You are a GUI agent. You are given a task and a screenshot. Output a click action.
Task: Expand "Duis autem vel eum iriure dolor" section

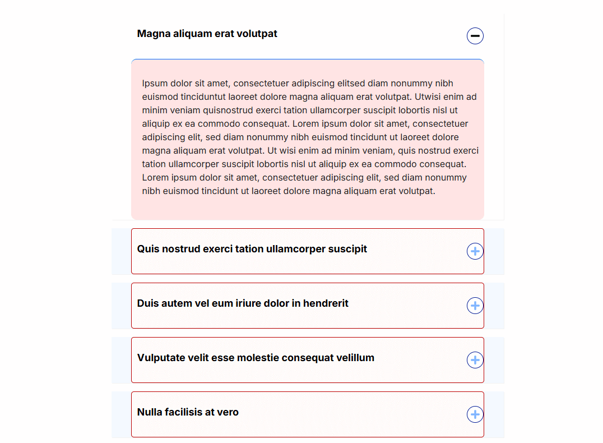[243, 303]
